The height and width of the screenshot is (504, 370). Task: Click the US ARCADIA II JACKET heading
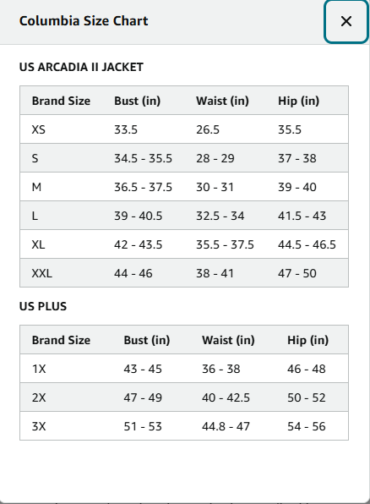pyautogui.click(x=81, y=67)
